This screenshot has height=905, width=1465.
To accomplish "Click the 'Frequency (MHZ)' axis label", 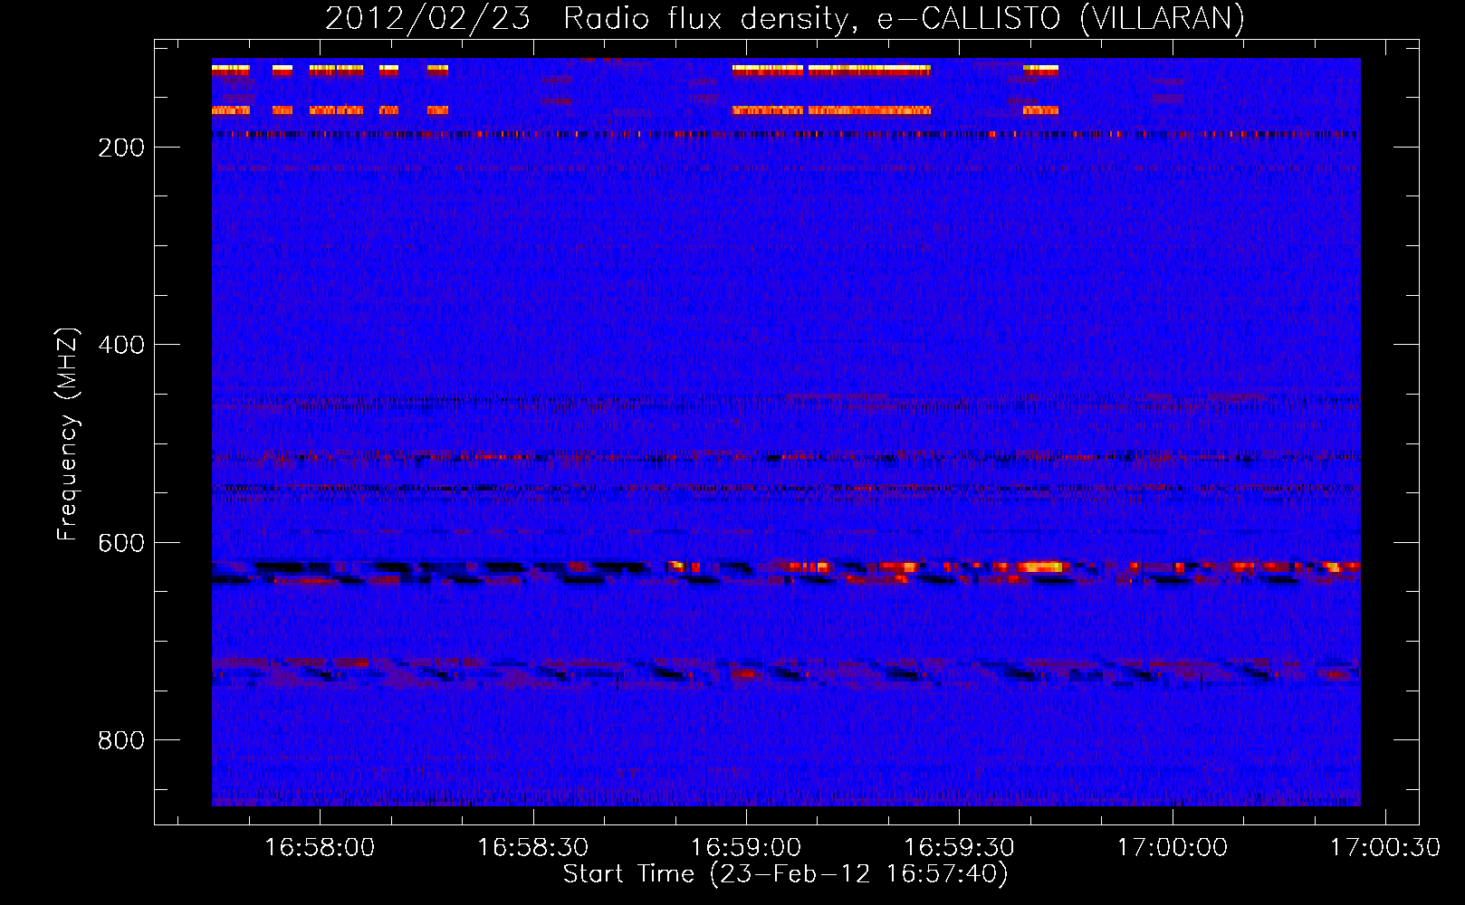I will pos(68,434).
